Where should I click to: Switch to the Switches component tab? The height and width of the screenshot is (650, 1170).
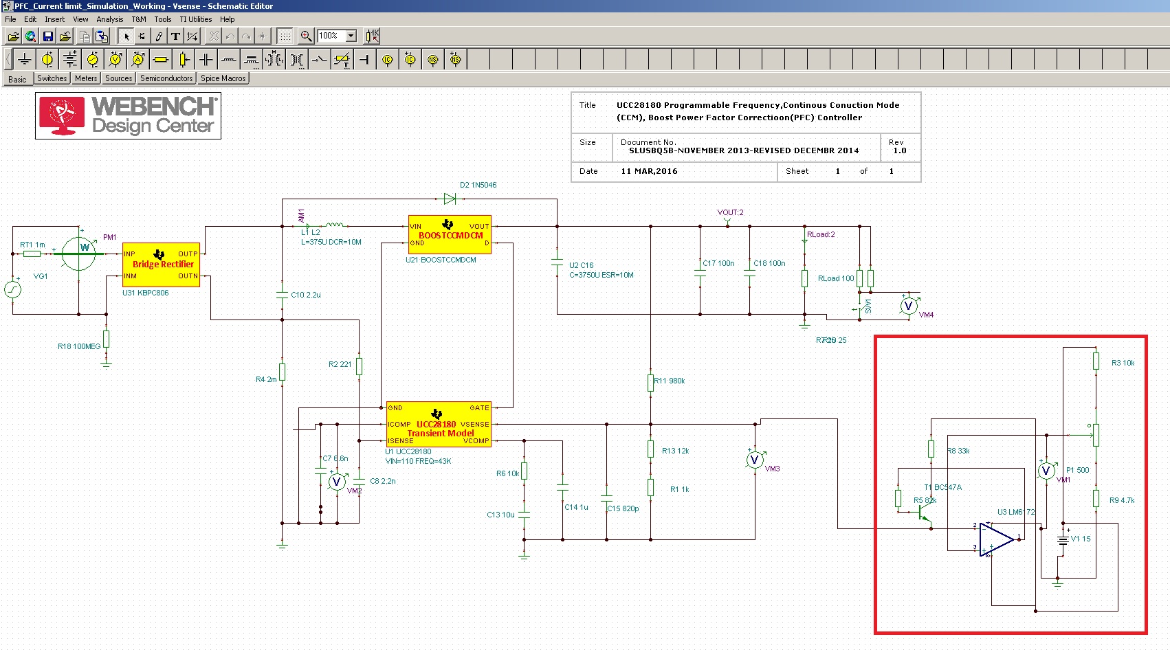point(52,78)
